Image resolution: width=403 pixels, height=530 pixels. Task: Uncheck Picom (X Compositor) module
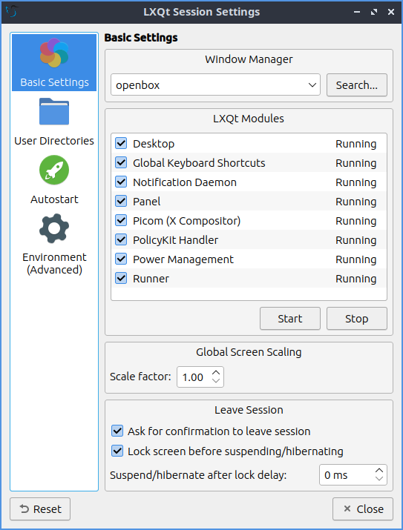point(121,220)
